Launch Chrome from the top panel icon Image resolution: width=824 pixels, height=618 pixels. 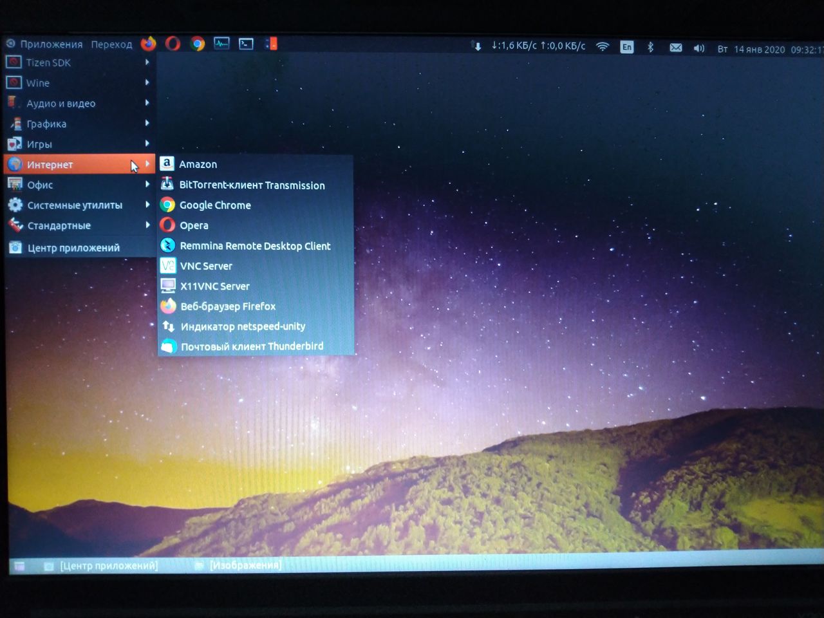point(198,43)
